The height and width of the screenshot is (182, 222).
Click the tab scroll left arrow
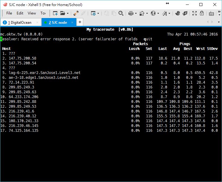click(208, 22)
